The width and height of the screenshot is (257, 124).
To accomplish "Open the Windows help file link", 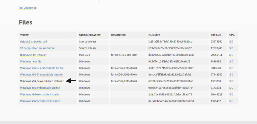I will [x=31, y=61].
